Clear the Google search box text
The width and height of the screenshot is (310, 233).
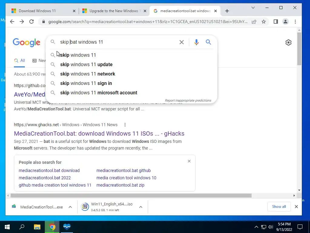[182, 42]
